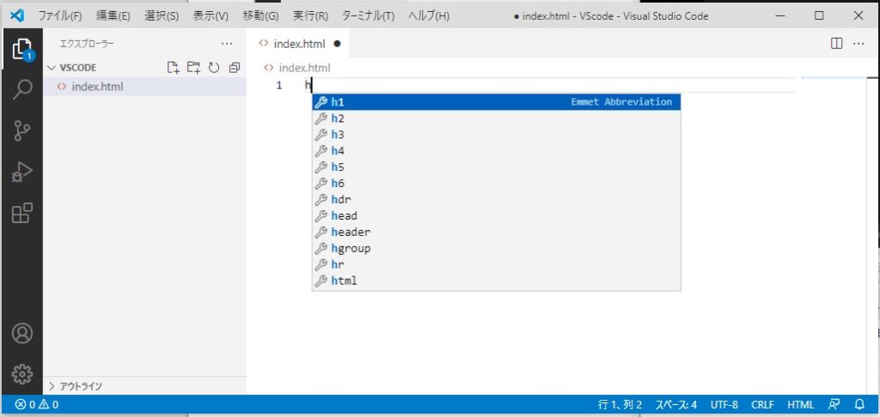This screenshot has width=880, height=417.
Task: Refresh the explorer with the refresh icon
Action: [214, 68]
